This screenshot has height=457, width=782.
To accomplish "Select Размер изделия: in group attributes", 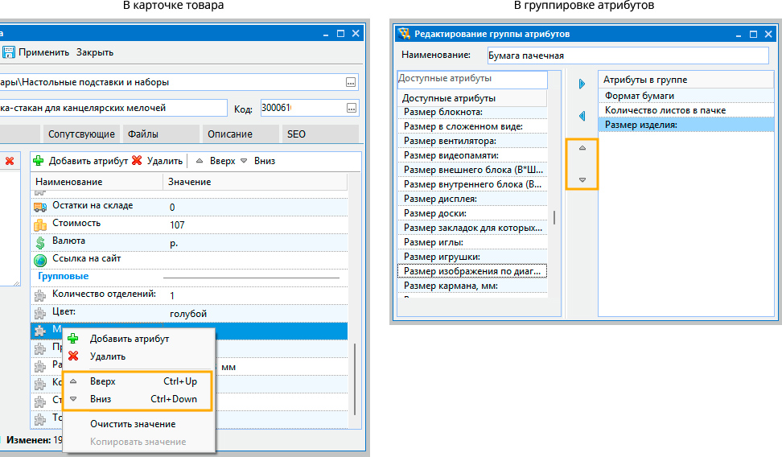I will 686,124.
